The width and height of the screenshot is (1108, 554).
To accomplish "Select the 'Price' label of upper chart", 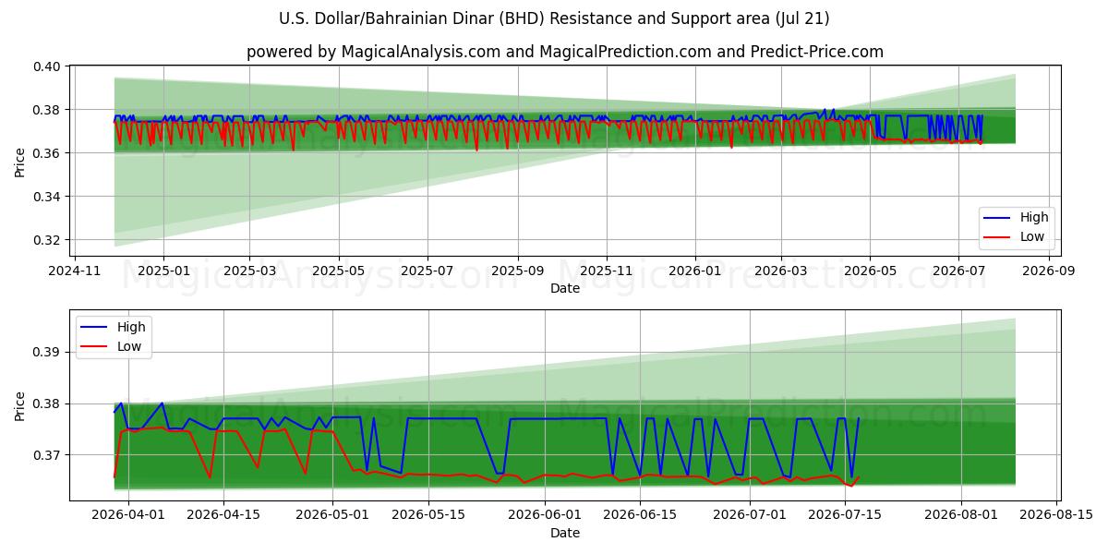I will click(20, 162).
